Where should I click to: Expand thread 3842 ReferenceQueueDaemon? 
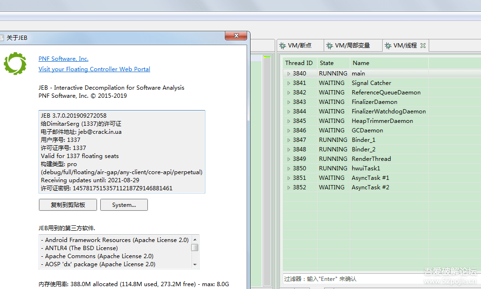[289, 93]
